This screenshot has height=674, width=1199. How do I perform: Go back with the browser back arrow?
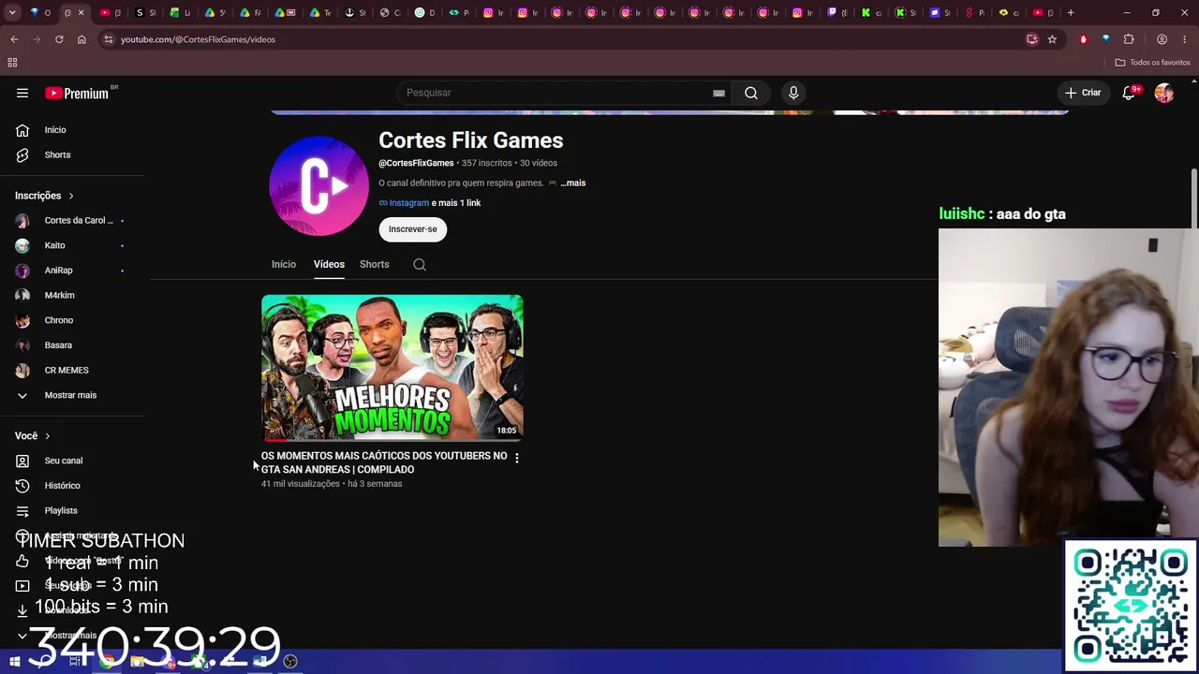14,39
